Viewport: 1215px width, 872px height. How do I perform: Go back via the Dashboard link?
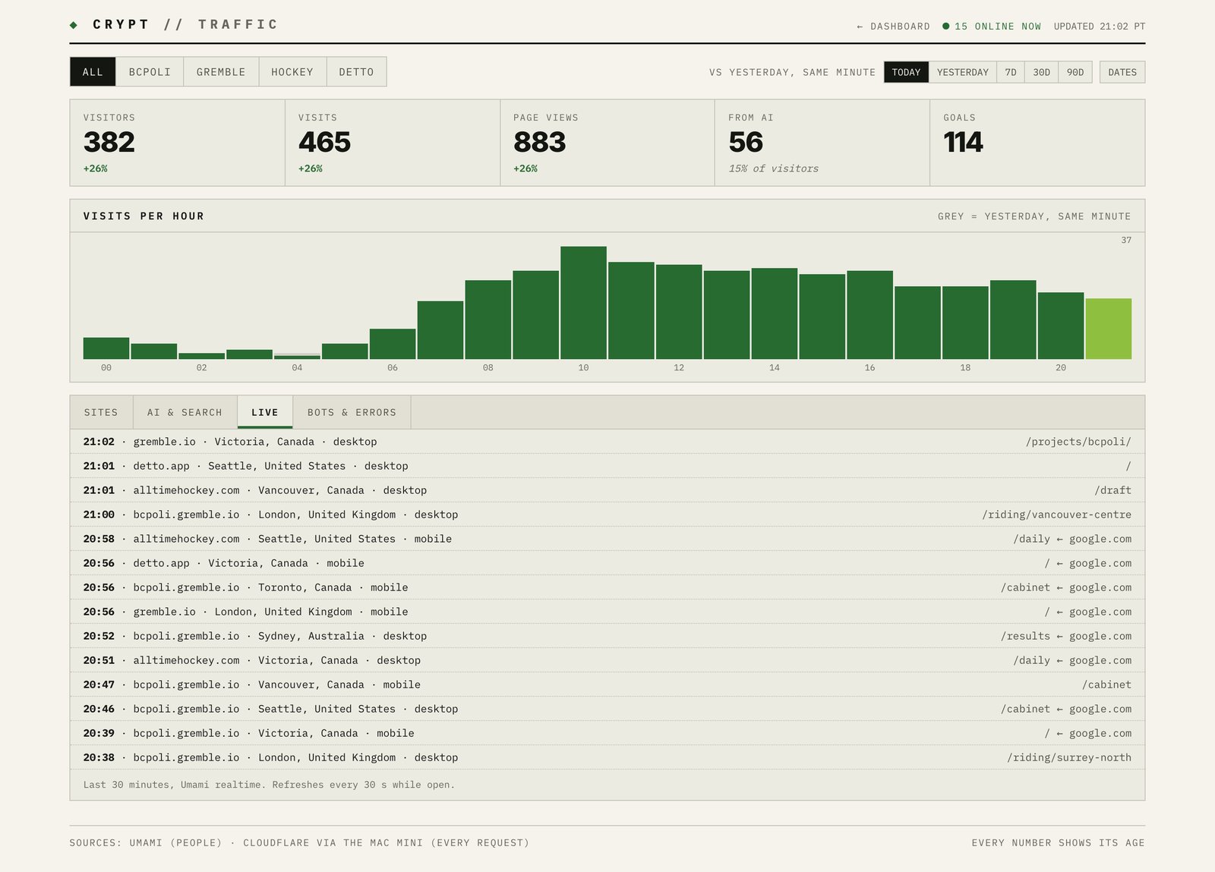coord(893,27)
